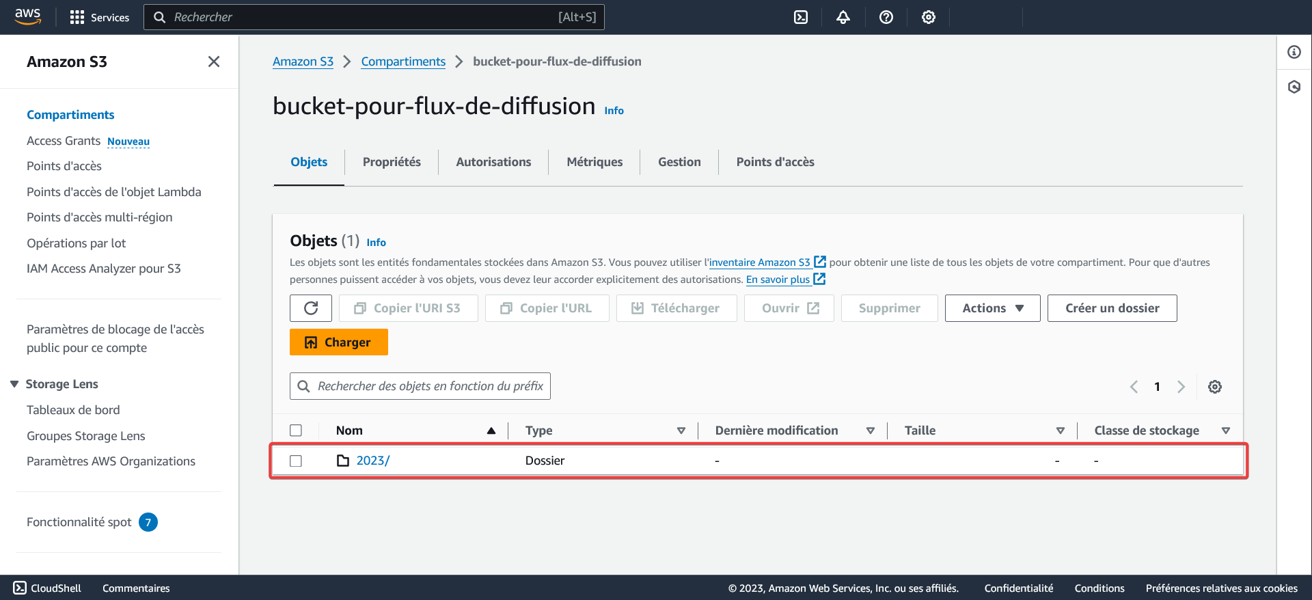Click the 2023/ folder icon
Screen dimensions: 1312x600
343,461
